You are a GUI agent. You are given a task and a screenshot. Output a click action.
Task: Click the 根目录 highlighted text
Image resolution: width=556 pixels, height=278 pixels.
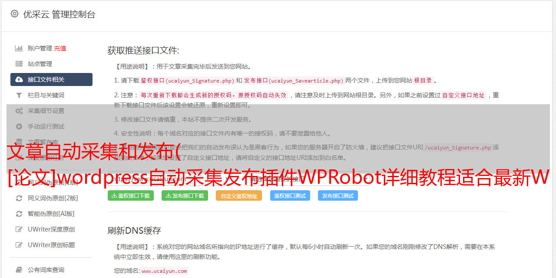coord(423,80)
